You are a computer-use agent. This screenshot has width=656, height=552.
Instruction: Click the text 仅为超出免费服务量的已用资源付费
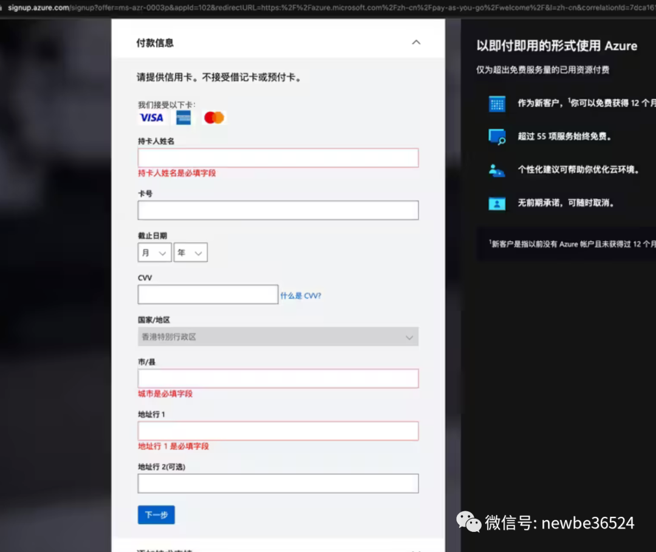click(x=542, y=70)
